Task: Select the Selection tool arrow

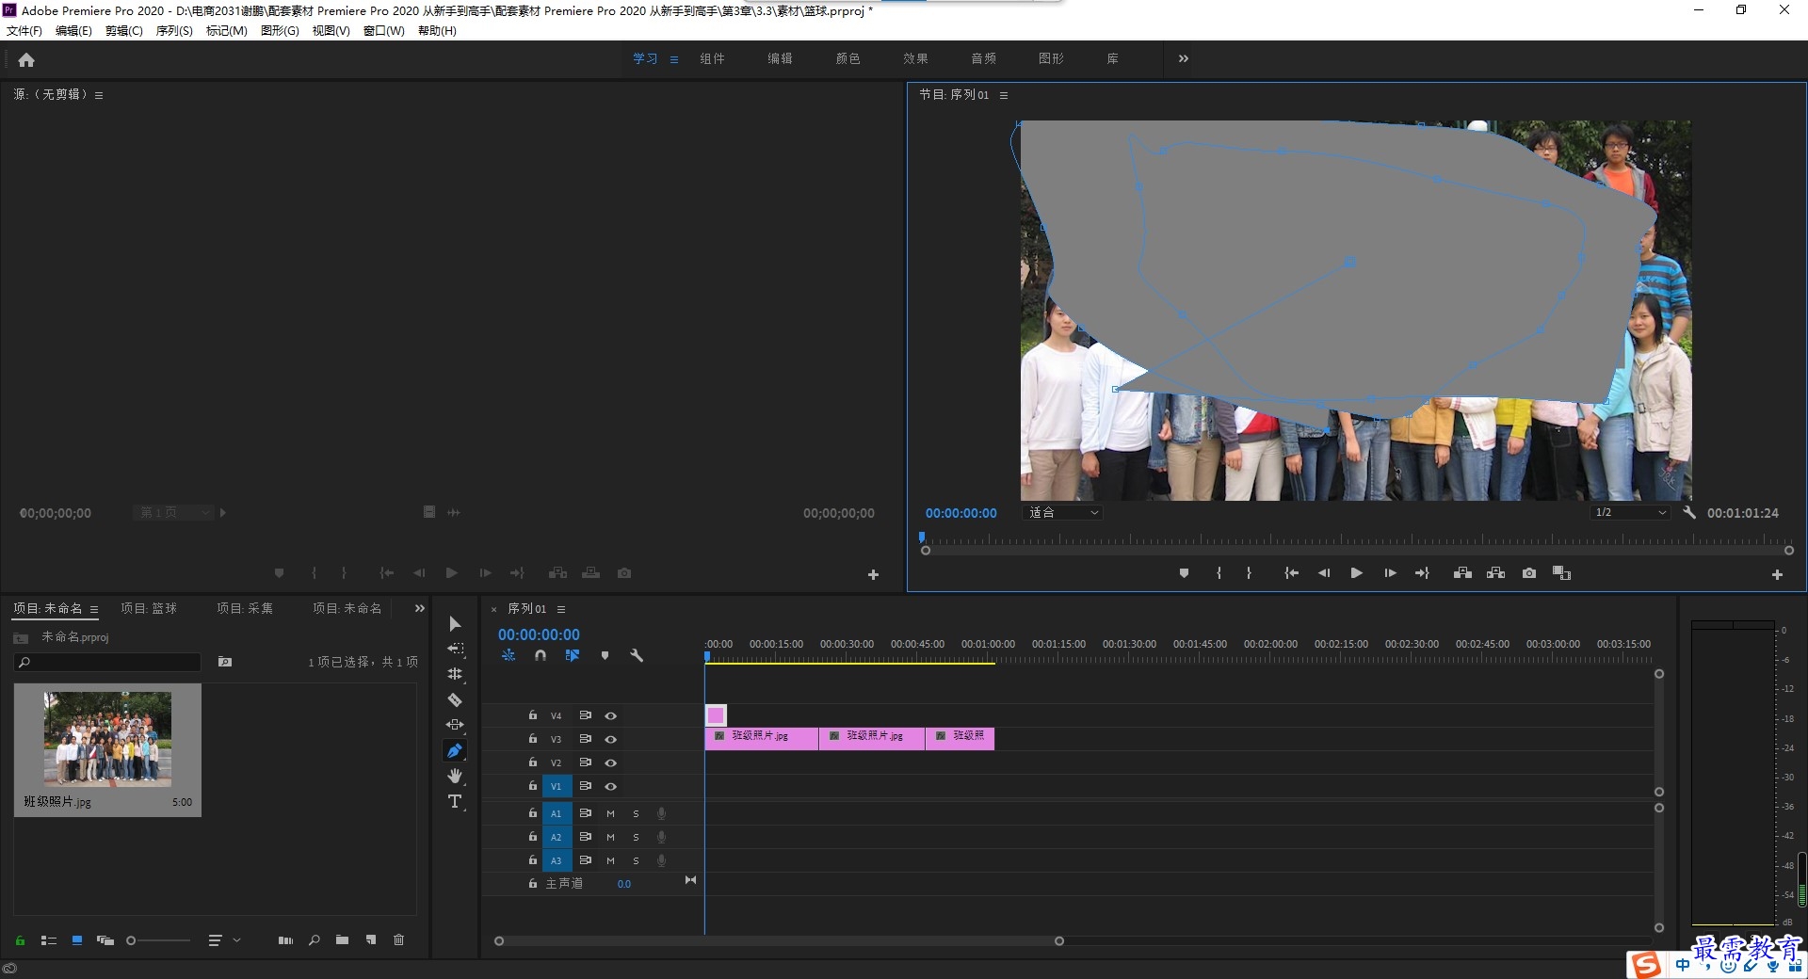Action: click(x=455, y=624)
